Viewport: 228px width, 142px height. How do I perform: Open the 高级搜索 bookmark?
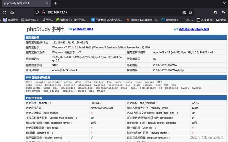pyautogui.click(x=11, y=20)
